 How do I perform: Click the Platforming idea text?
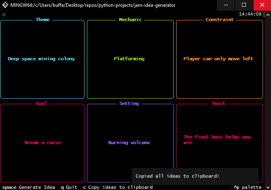(x=129, y=59)
